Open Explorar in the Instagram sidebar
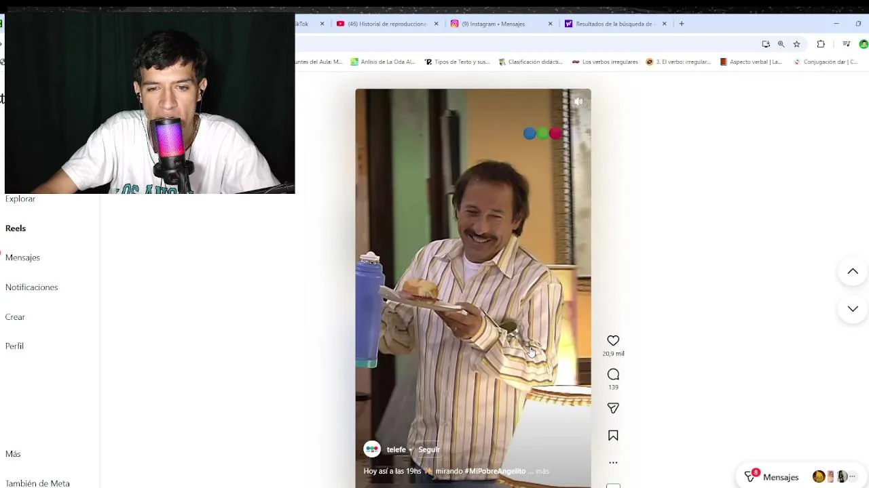This screenshot has width=869, height=488. click(x=20, y=199)
